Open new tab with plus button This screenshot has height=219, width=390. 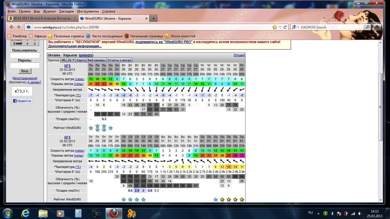[x=153, y=19]
